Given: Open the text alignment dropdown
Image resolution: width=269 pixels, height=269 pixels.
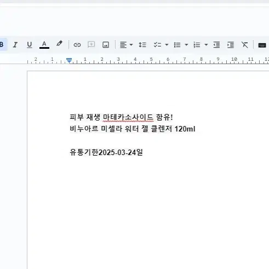Looking at the screenshot, I should (126, 45).
